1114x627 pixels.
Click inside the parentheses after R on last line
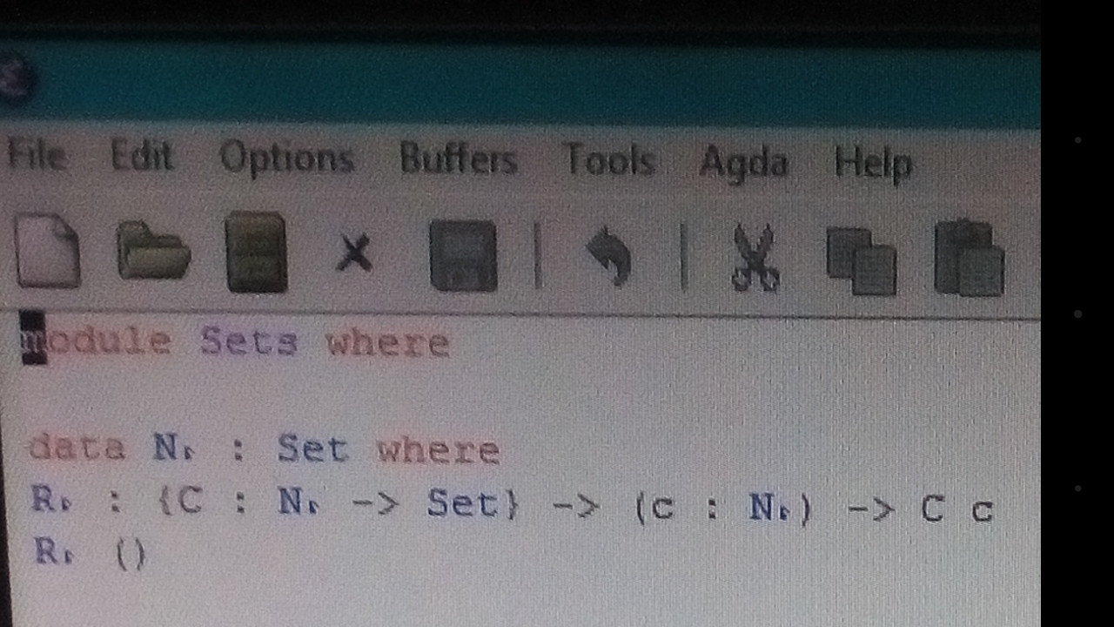(131, 554)
